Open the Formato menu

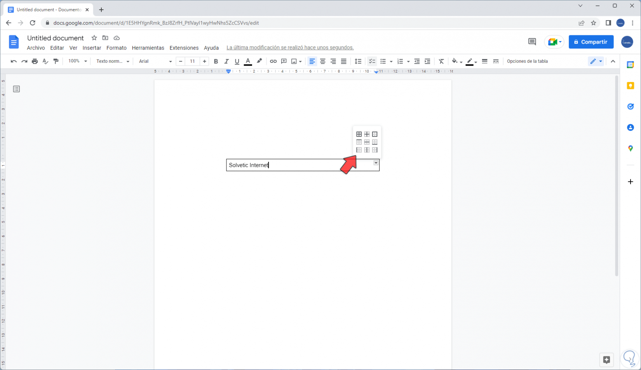click(117, 48)
